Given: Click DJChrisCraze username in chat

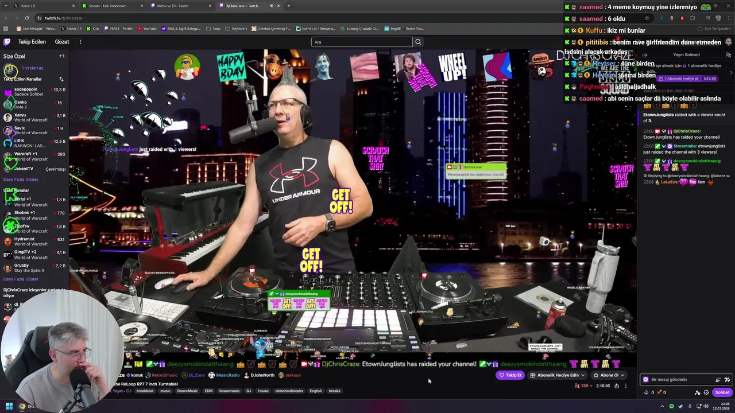Looking at the screenshot, I should (686, 131).
